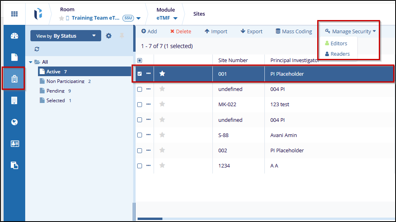Select Readers from Manage Security menu
Viewport: 396px width, 222px height.
pyautogui.click(x=340, y=54)
